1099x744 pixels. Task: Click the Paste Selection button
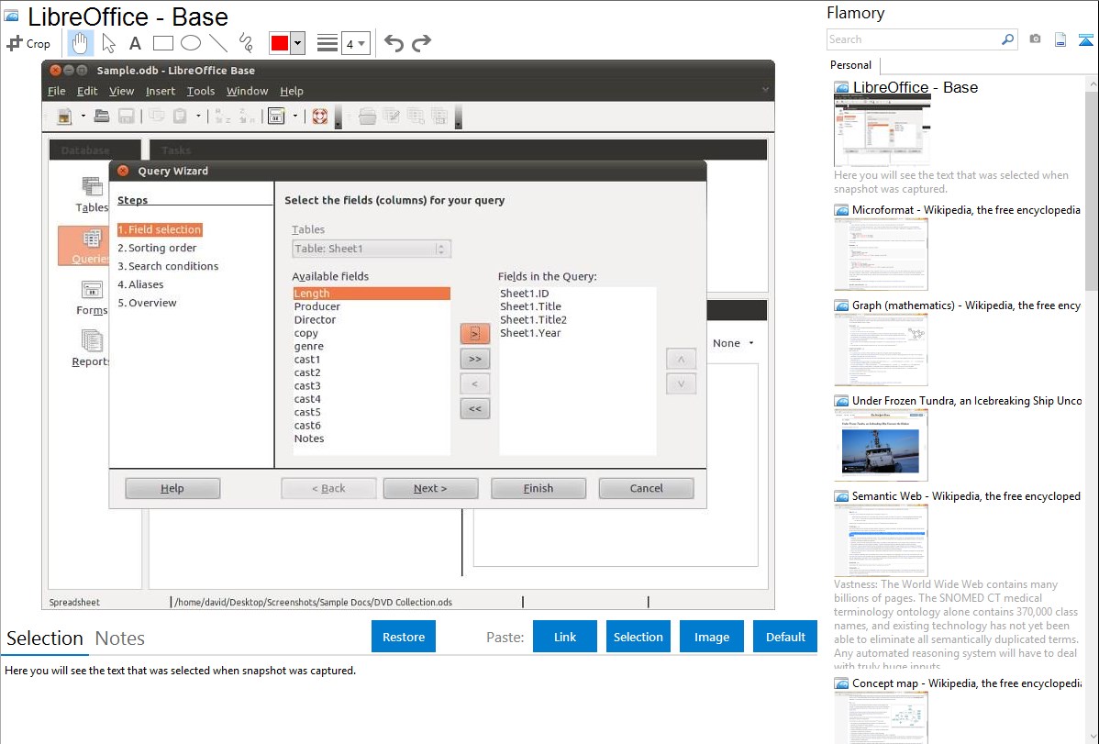[638, 637]
